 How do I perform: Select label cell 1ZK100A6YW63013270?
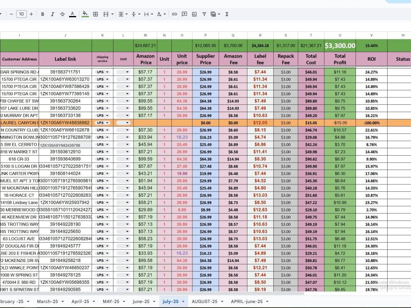[65, 79]
